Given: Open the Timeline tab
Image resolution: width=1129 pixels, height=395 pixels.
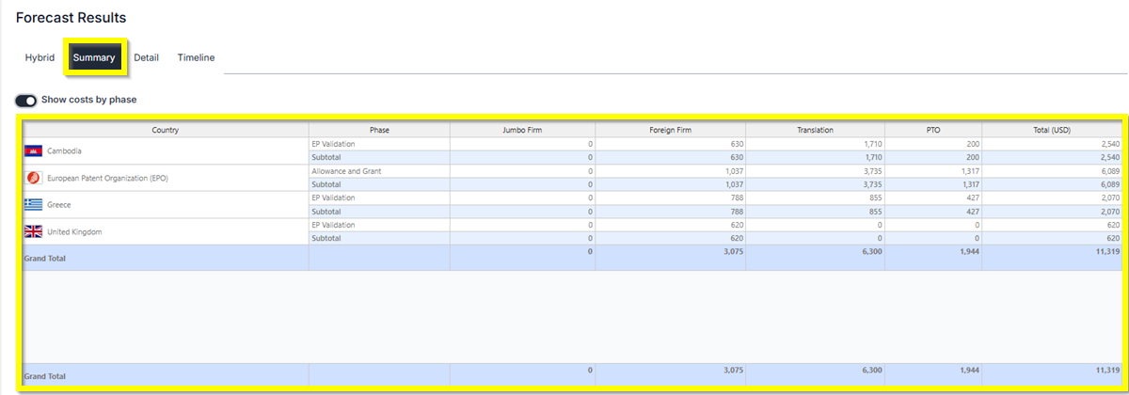Looking at the screenshot, I should [x=196, y=57].
